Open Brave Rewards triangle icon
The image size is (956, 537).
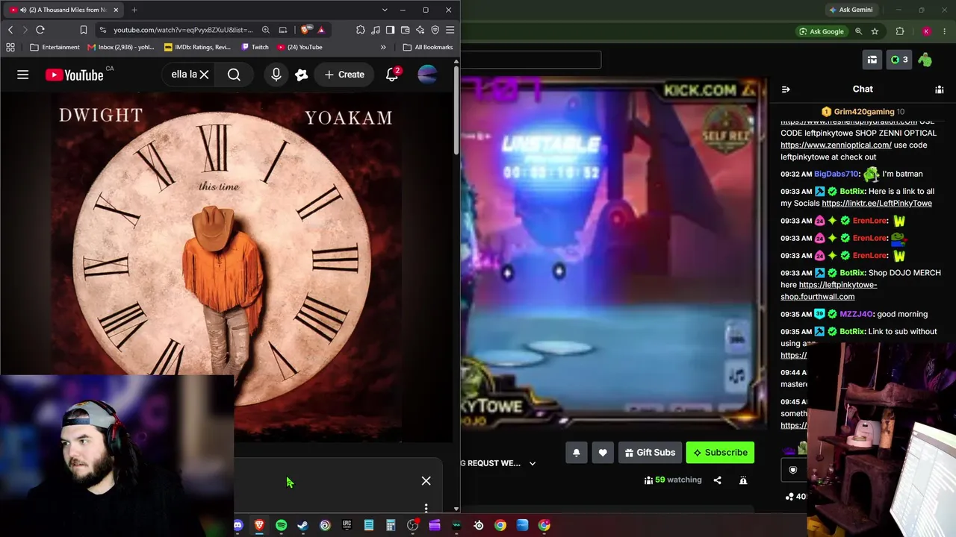pos(321,30)
